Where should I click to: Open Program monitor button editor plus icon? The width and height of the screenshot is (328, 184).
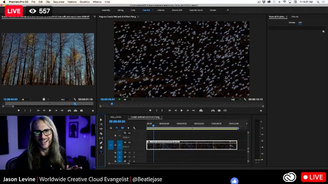click(261, 111)
